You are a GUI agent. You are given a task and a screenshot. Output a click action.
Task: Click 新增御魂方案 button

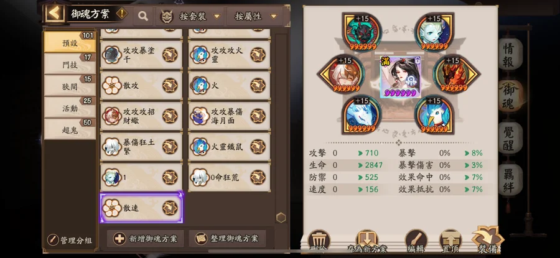(x=145, y=239)
